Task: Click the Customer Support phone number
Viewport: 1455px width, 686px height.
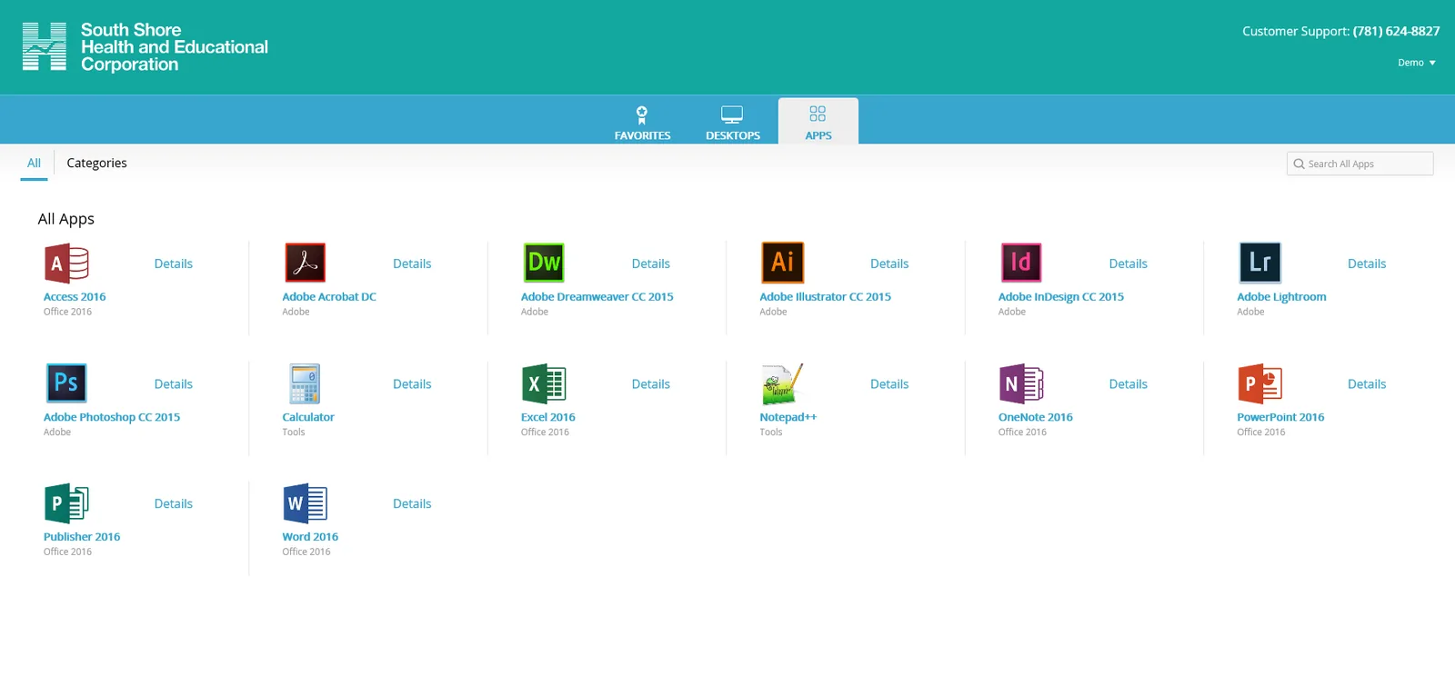Action: (x=1396, y=31)
